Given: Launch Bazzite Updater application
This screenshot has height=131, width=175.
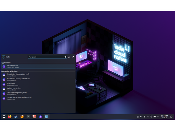Looking at the screenshot, I should pyautogui.click(x=38, y=66).
